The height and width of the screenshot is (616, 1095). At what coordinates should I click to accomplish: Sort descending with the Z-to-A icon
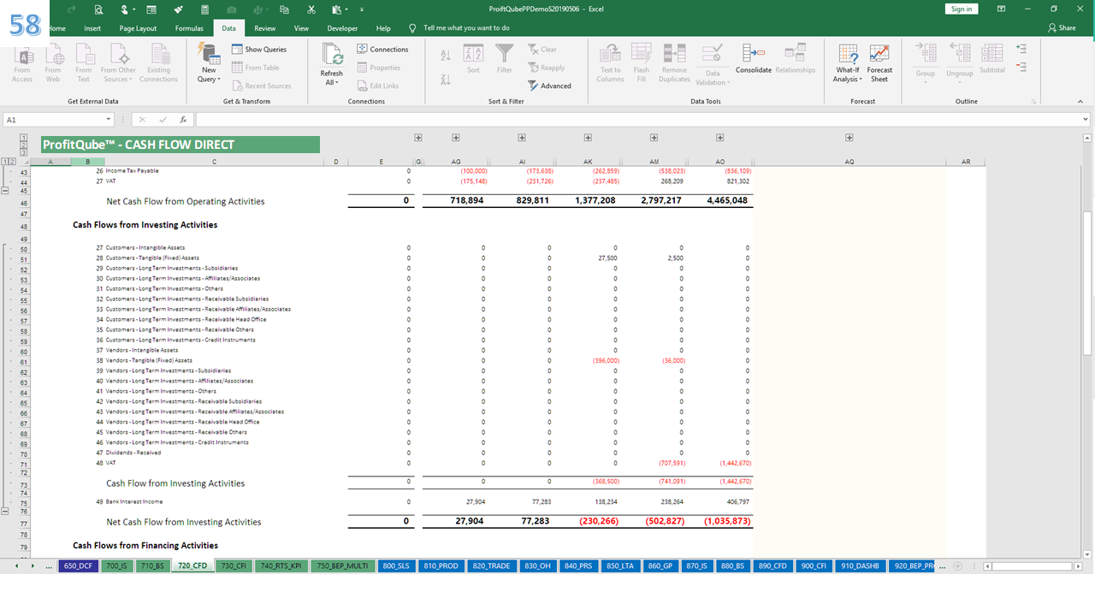pos(445,80)
